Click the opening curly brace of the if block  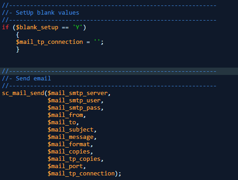click(x=18, y=35)
